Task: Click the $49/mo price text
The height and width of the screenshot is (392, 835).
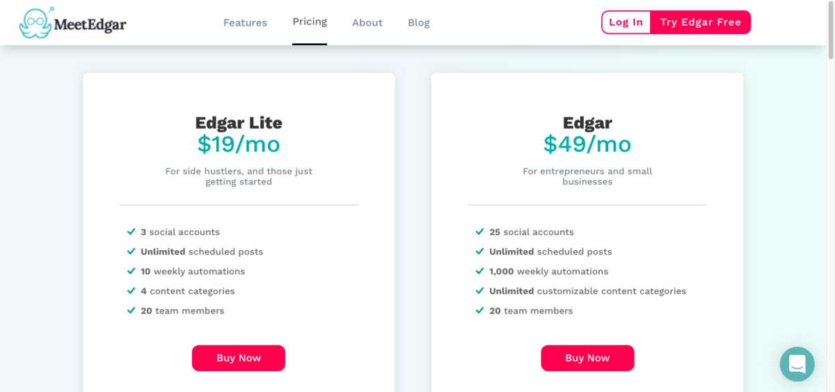Action: pyautogui.click(x=587, y=144)
